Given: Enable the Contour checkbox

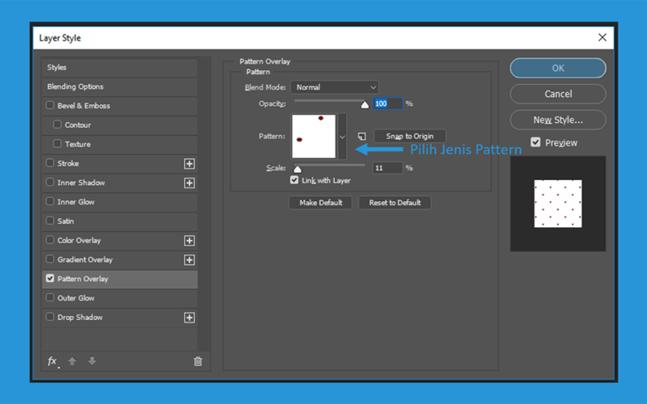Looking at the screenshot, I should click(57, 124).
